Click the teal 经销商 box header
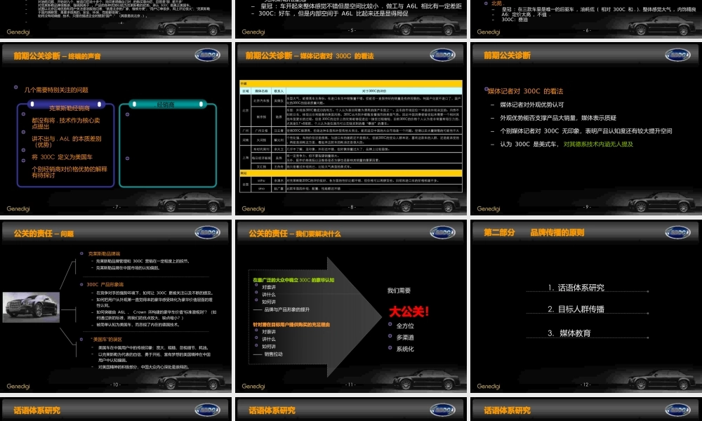 pos(168,105)
